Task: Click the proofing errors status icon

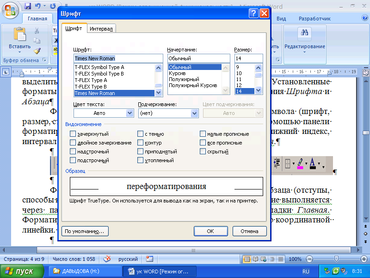Action: click(x=107, y=259)
